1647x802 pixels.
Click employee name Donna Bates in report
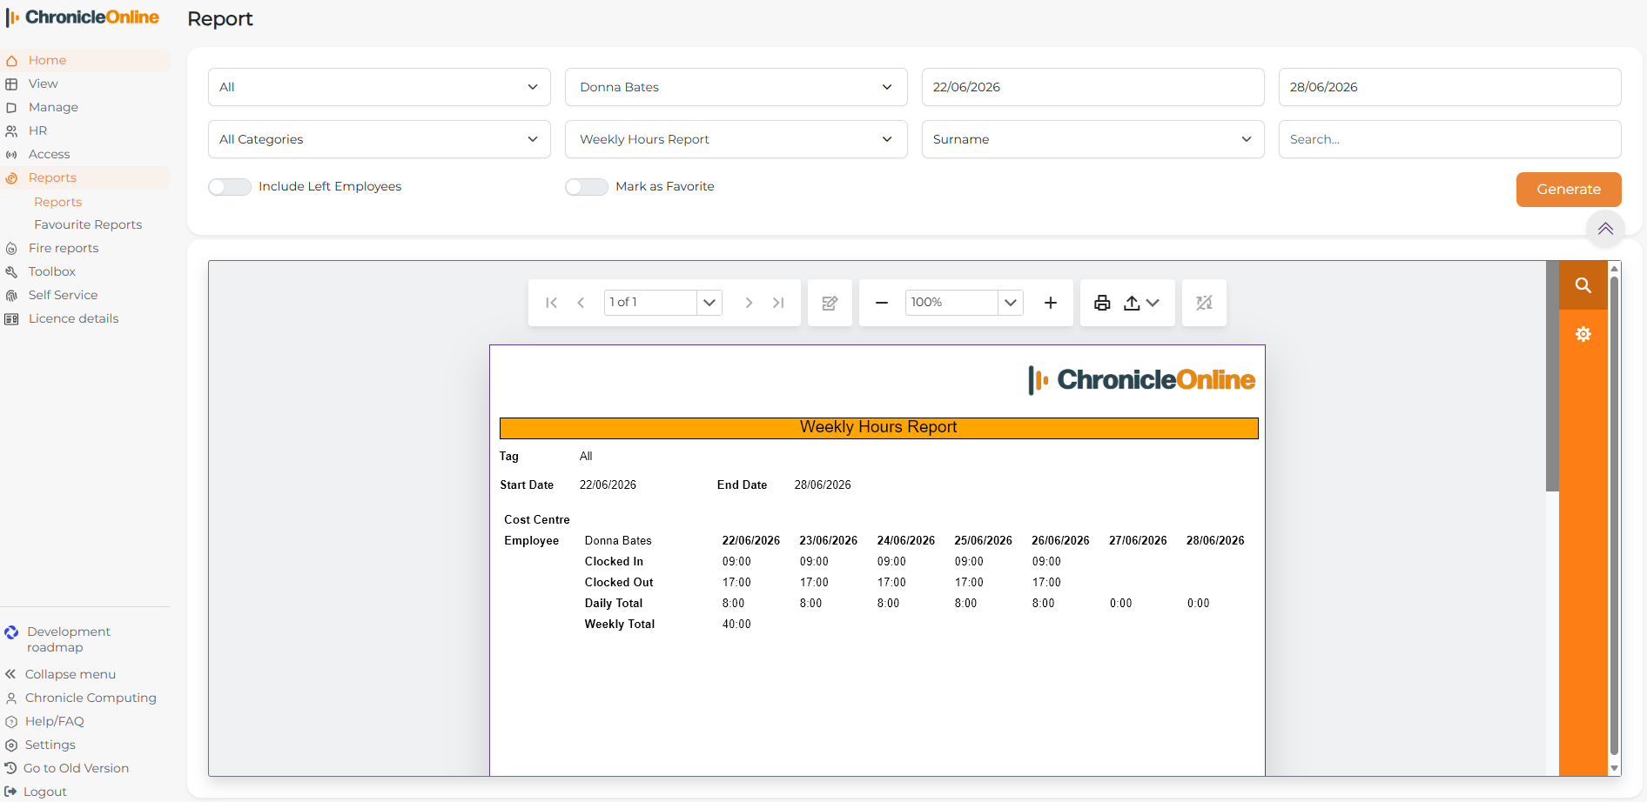point(618,541)
